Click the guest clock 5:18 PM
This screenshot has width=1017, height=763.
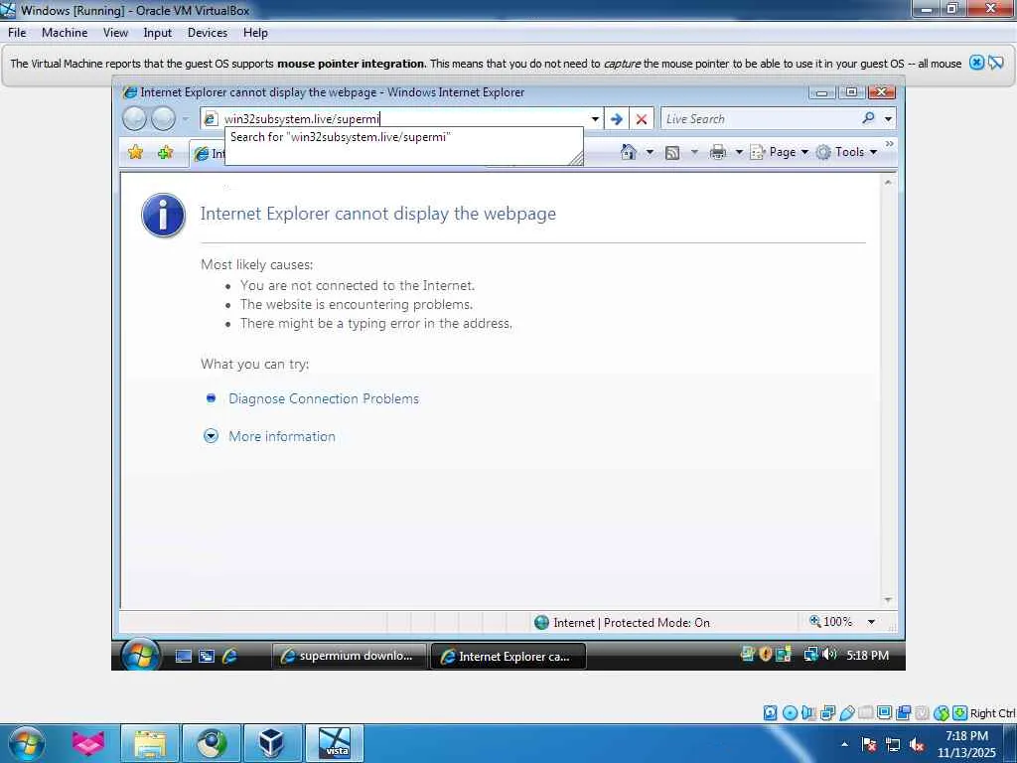click(x=867, y=656)
